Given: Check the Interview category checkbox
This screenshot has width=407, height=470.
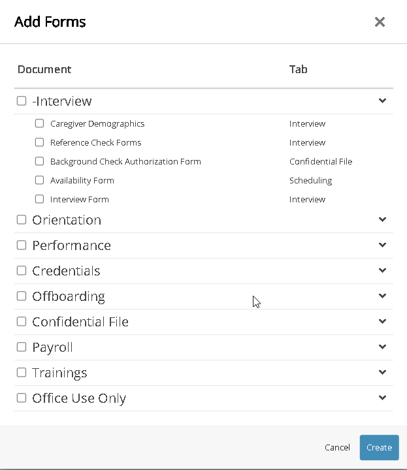Looking at the screenshot, I should click(x=22, y=101).
